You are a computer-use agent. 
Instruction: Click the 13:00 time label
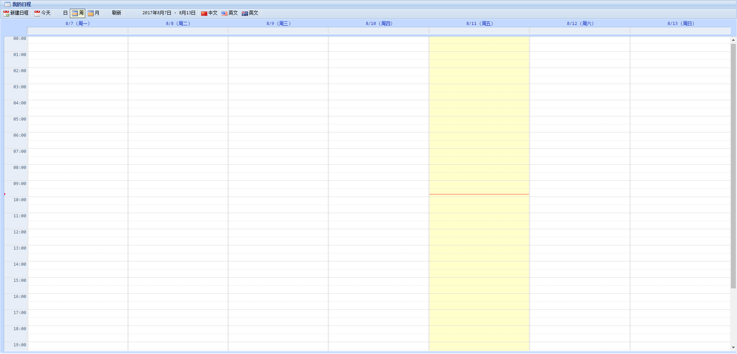(x=20, y=248)
